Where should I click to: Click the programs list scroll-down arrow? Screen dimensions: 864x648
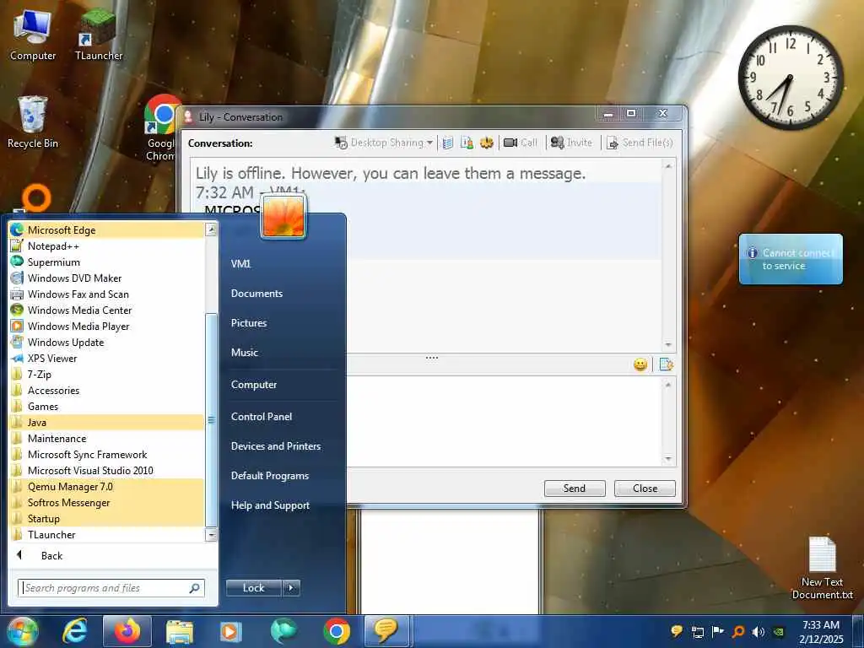211,534
